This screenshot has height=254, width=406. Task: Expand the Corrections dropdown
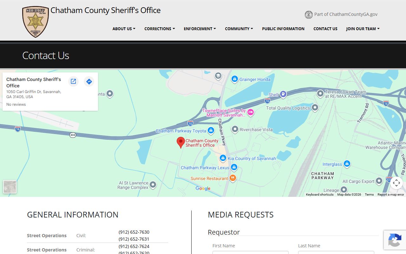click(160, 29)
